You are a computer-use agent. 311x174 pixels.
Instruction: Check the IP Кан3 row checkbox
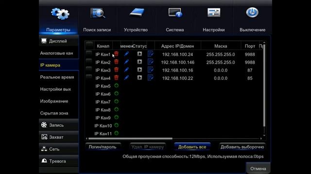pos(89,69)
